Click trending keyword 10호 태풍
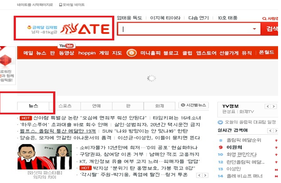The image size is (281, 183). pos(228,18)
